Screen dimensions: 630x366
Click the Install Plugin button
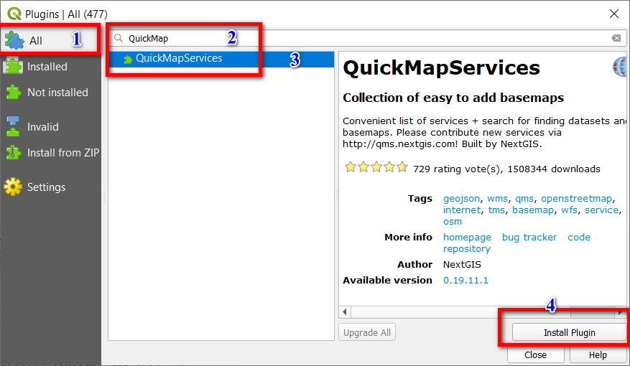tap(569, 332)
